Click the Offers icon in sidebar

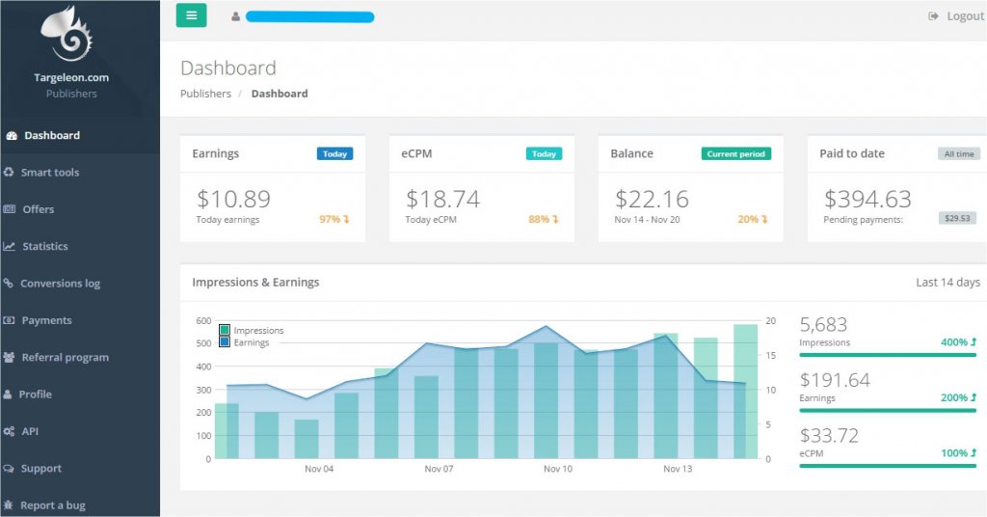[10, 209]
